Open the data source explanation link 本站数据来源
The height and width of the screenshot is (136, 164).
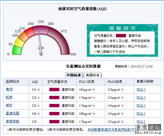(x=112, y=130)
